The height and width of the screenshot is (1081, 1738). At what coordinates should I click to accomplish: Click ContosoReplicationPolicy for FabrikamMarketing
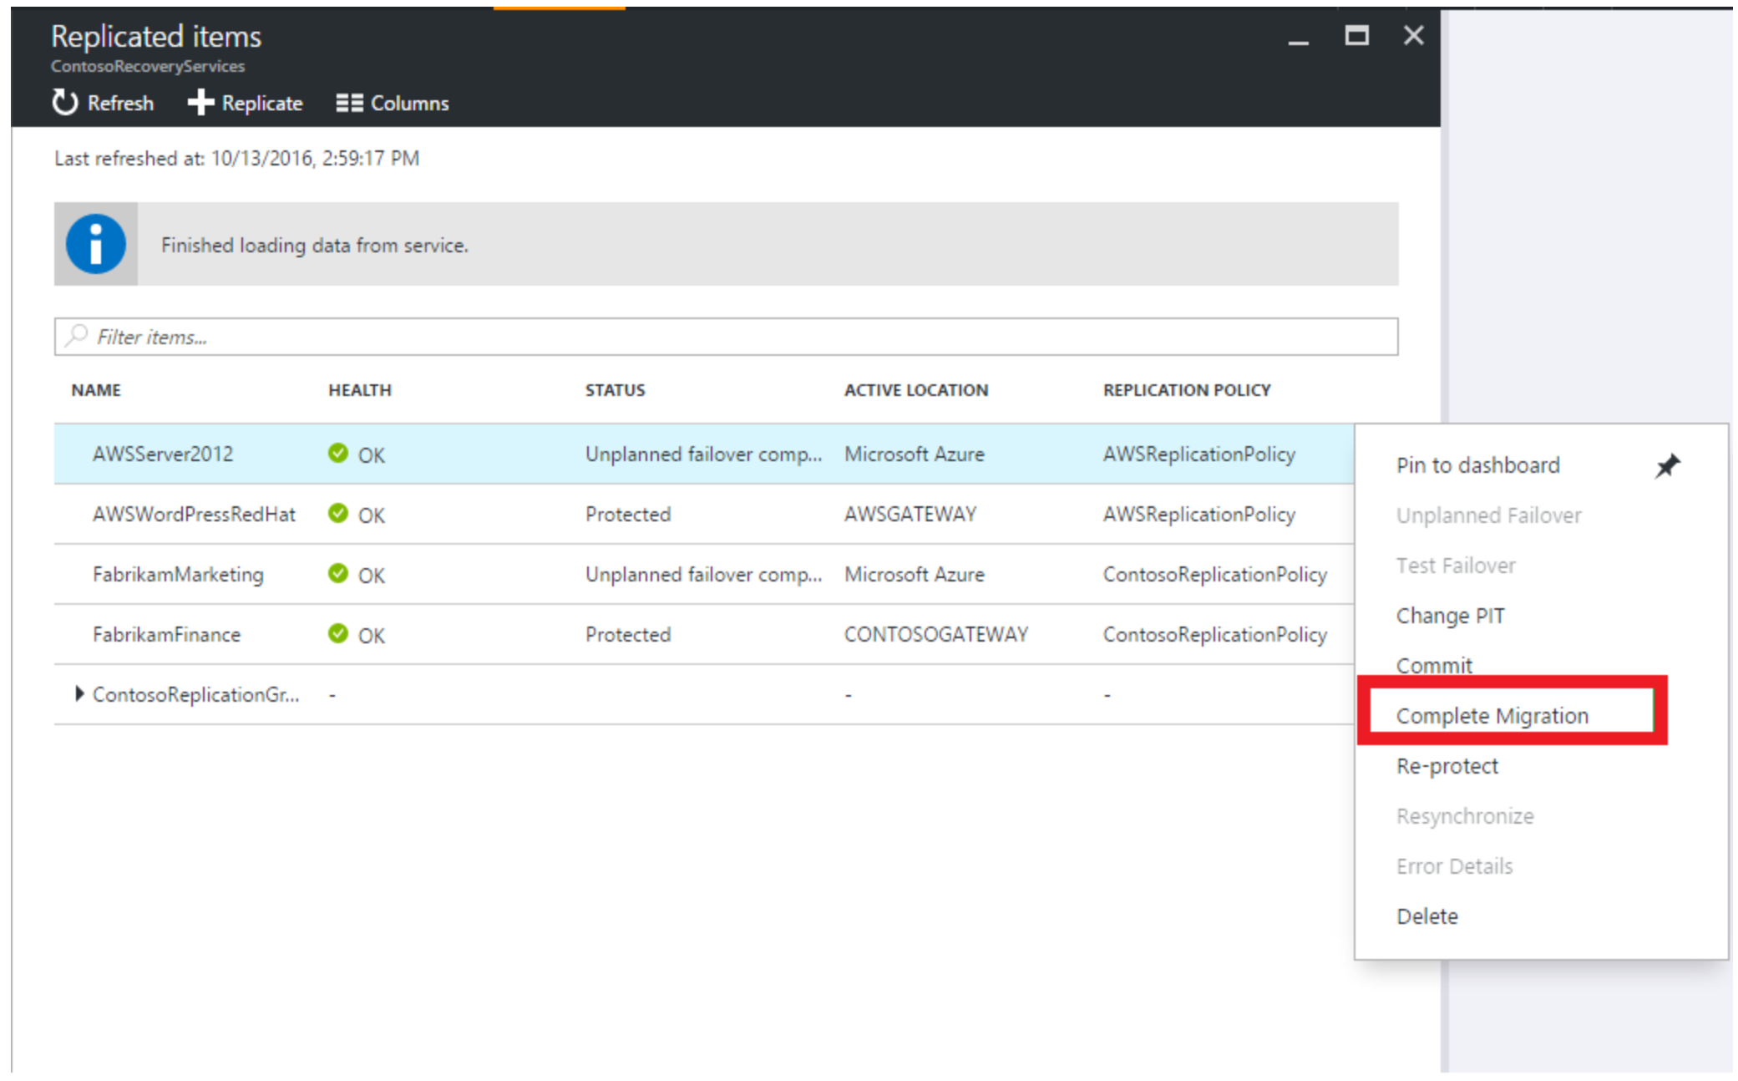(1215, 574)
